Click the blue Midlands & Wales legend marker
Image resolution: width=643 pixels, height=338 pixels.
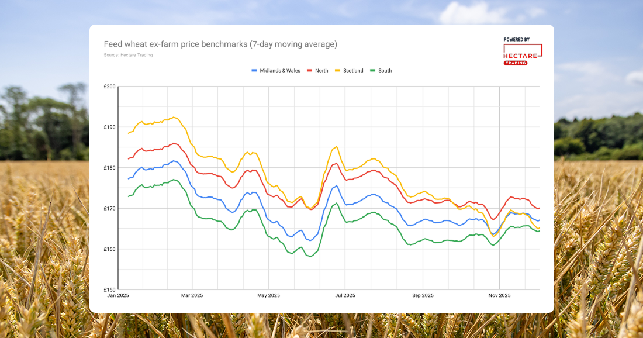254,71
